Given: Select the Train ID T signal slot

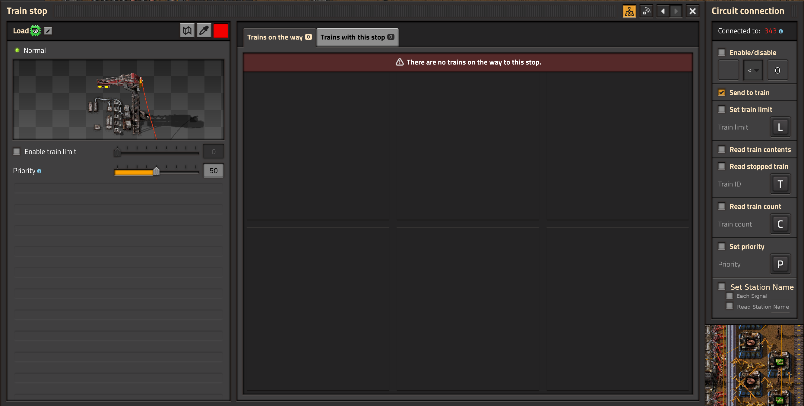Looking at the screenshot, I should tap(780, 184).
